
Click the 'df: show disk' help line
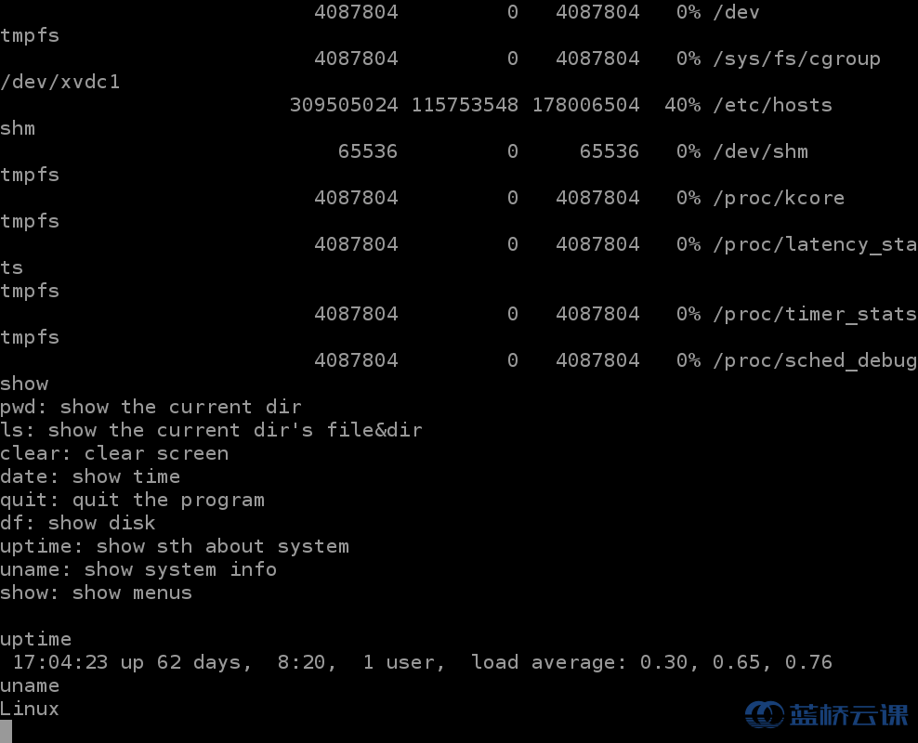click(x=78, y=523)
